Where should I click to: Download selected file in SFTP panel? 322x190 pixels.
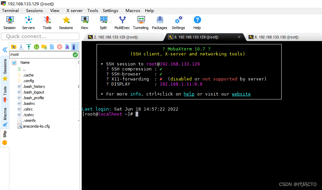coord(21,47)
